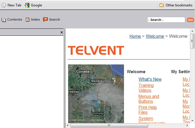The height and width of the screenshot is (128, 195).
Task: Switch to the Search tab label
Action: [x=54, y=19]
